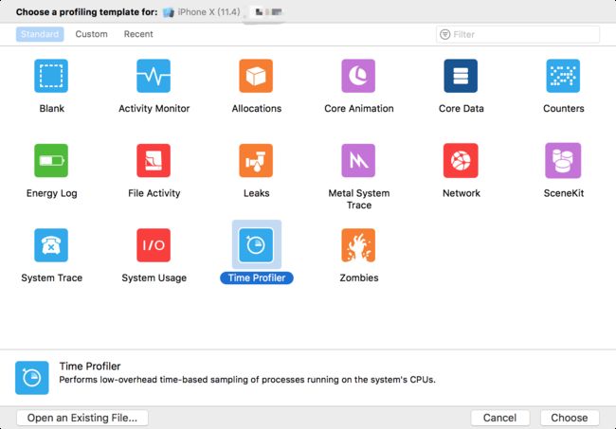Pick the Zombies hand icon

click(x=358, y=245)
